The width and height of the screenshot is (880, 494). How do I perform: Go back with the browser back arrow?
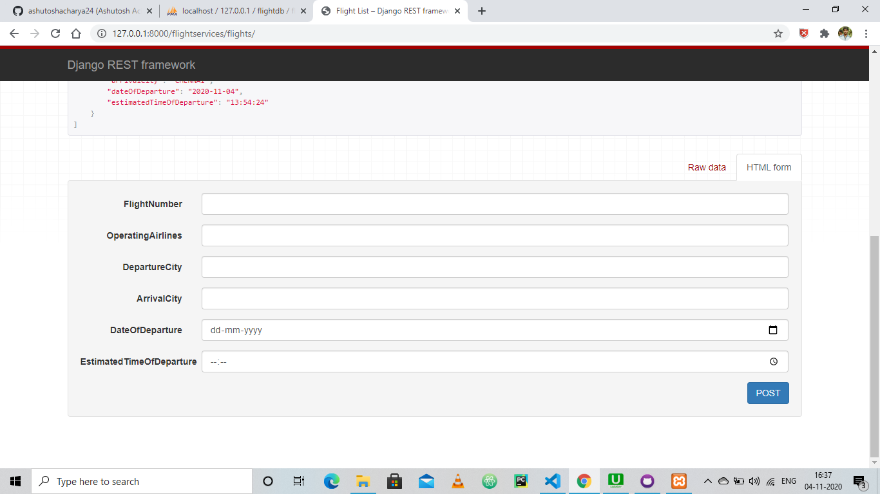pyautogui.click(x=14, y=33)
